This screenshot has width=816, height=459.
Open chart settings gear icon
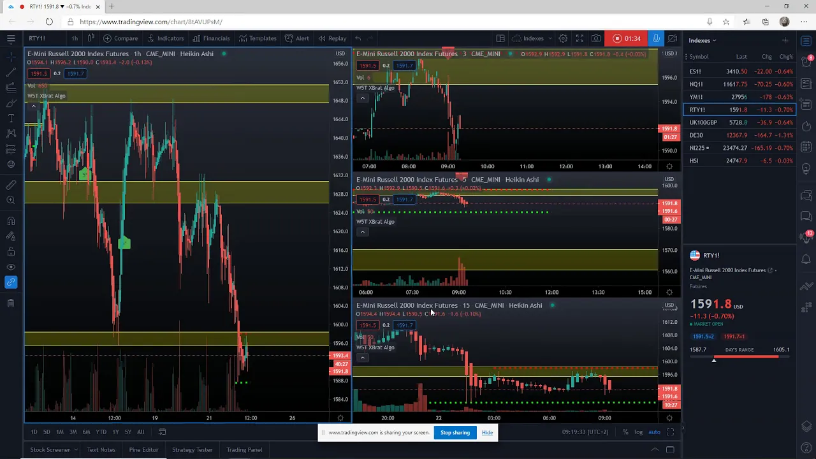point(563,38)
